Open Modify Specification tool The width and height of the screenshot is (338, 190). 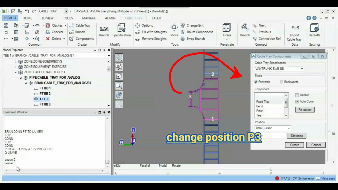121,30
